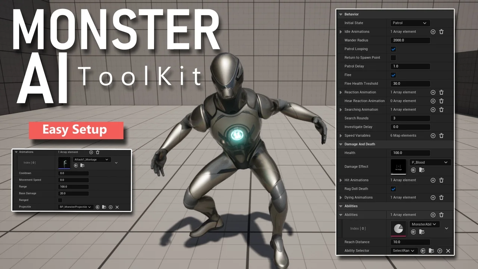Enable Return to Spawn Point

[393, 57]
